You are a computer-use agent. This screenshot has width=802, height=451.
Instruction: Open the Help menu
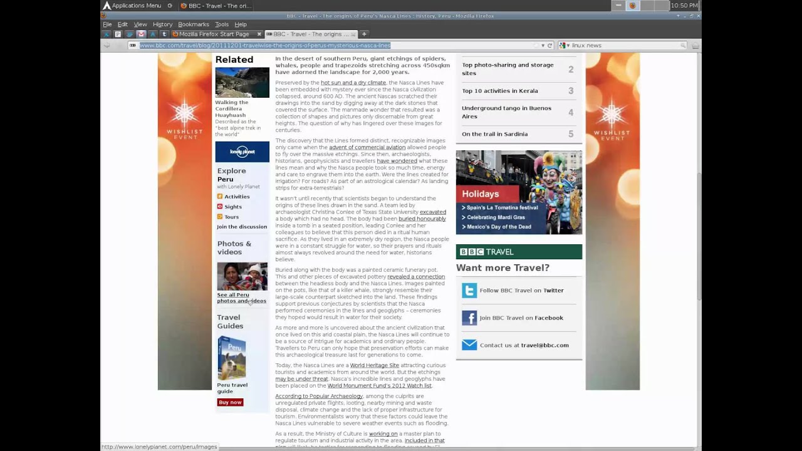241,24
